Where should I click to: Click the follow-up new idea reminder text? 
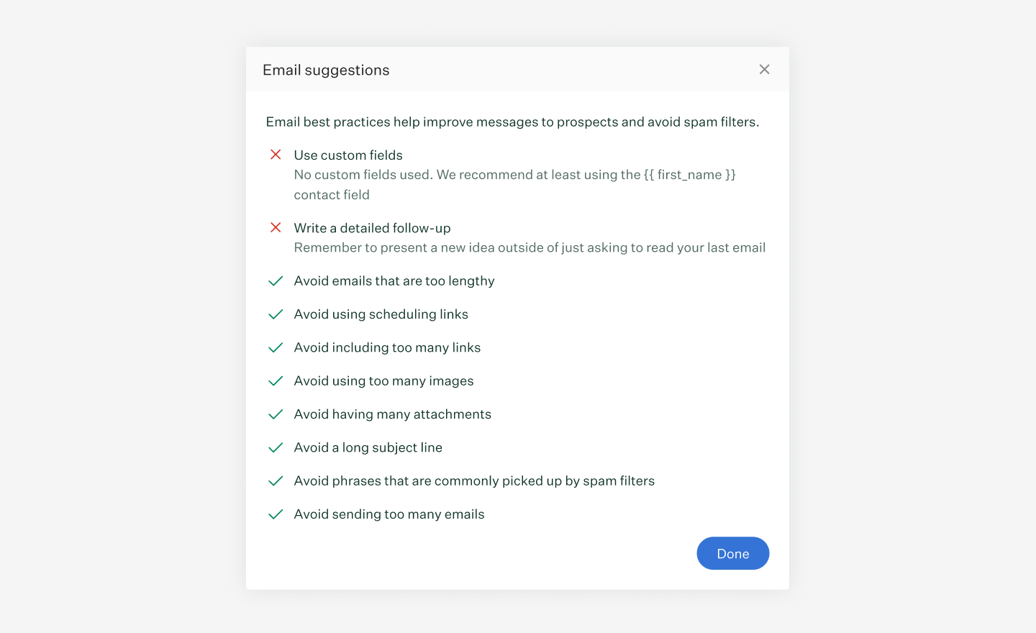530,247
